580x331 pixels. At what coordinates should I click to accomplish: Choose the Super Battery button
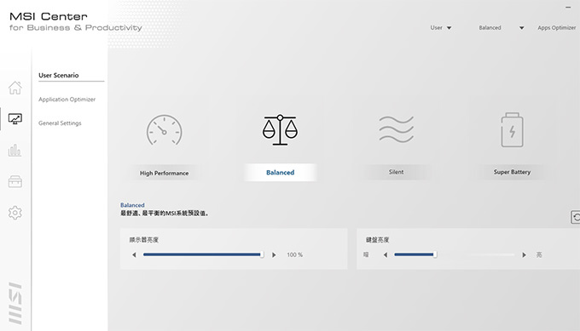pos(512,172)
